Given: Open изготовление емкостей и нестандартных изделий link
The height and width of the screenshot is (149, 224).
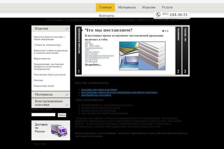Looking at the screenshot, I should point(119,92).
